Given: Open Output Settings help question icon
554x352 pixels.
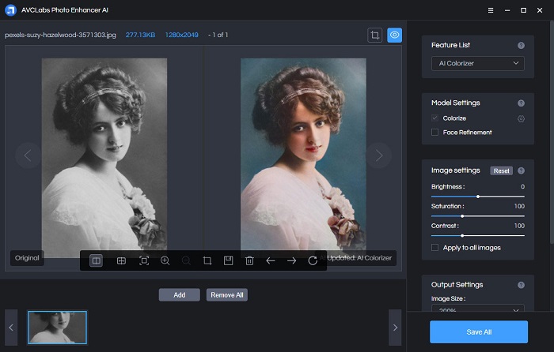Looking at the screenshot, I should click(x=521, y=285).
